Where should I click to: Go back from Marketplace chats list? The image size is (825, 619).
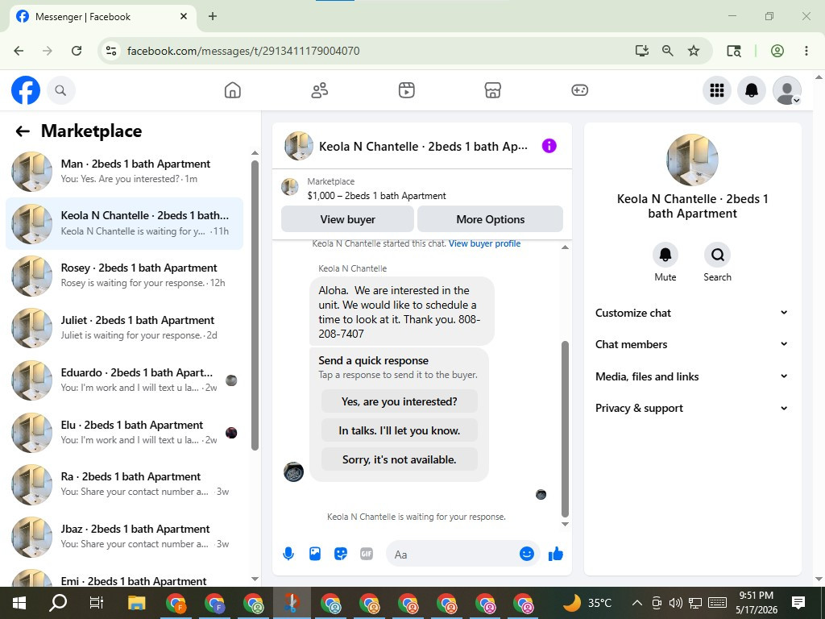[23, 131]
